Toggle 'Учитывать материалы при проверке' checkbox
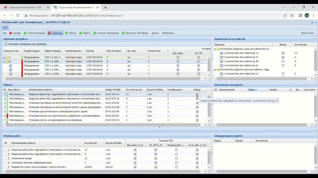The image size is (318, 178). 6,44
